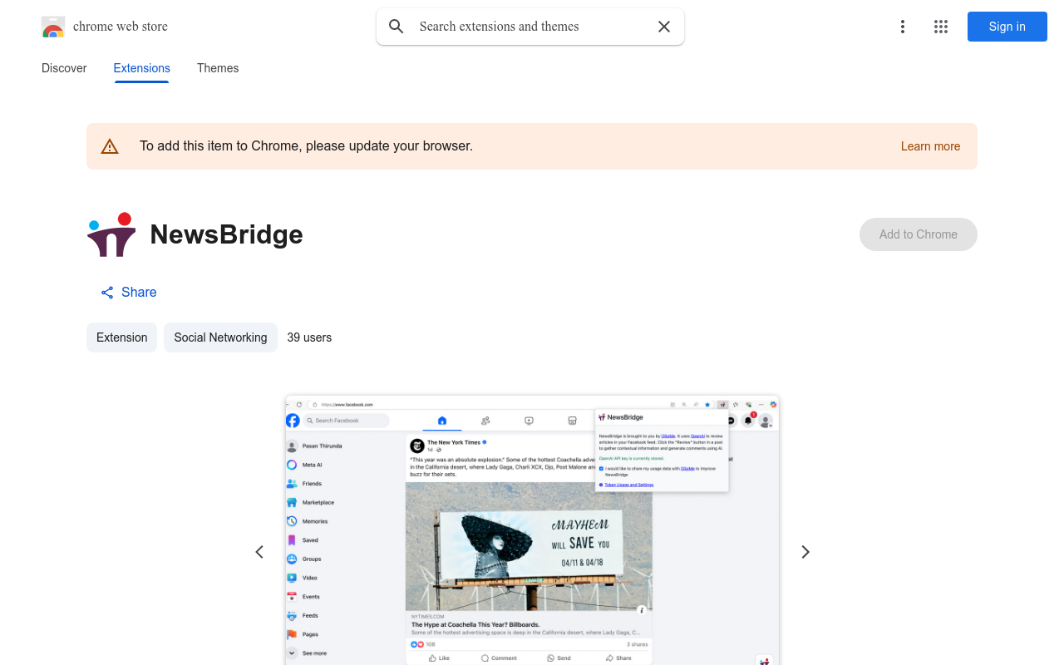Clear the search field with the X icon
This screenshot has width=1064, height=665.
664,27
